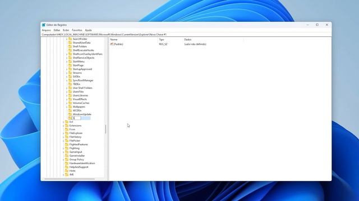Click the Shell Folders folder icon
The height and width of the screenshot is (201, 359).
(x=70, y=46)
